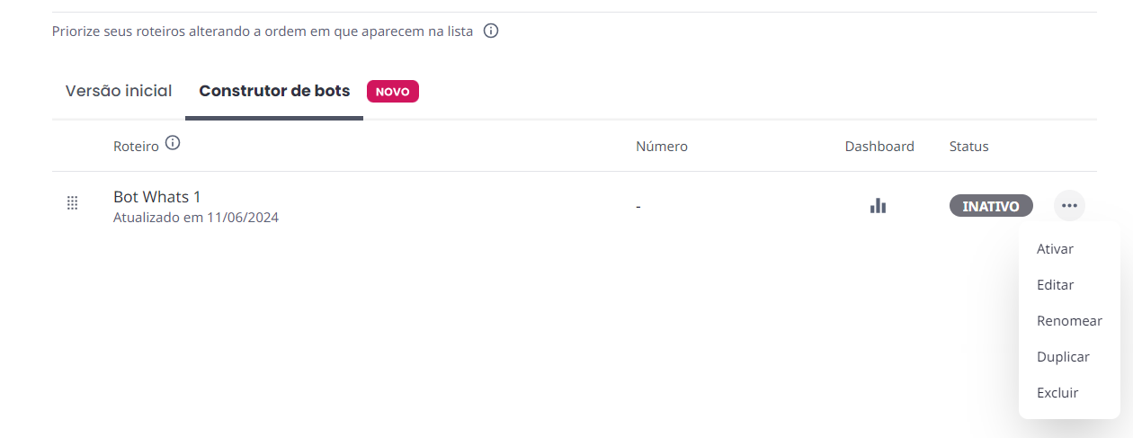Click the Atualizado em 11/06/2024 text
The height and width of the screenshot is (438, 1133).
tap(196, 218)
